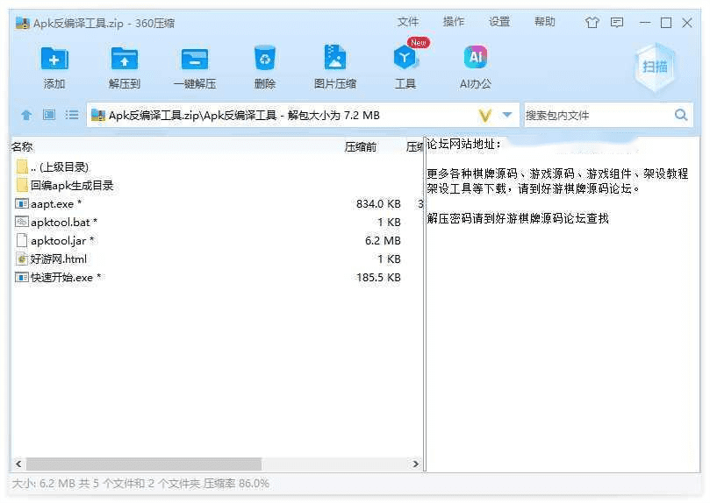Click the magnifier search icon

[x=681, y=116]
